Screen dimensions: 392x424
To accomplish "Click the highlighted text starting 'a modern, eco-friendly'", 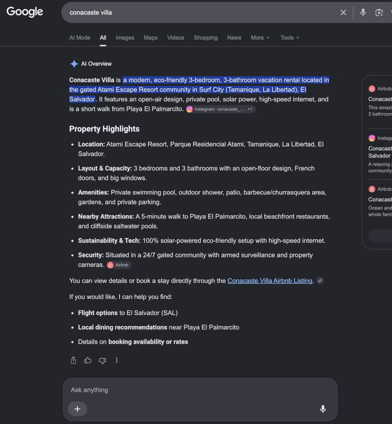I will [x=199, y=90].
